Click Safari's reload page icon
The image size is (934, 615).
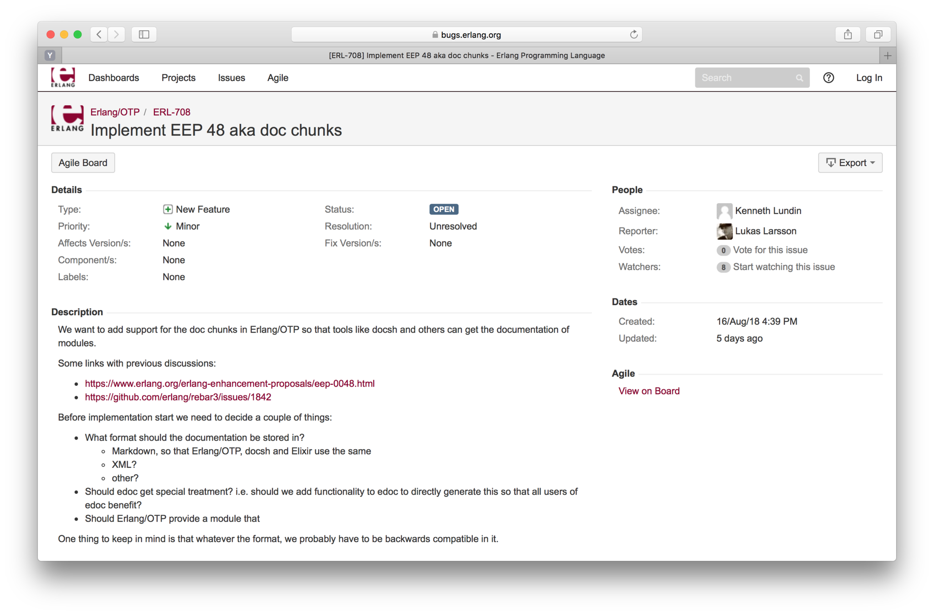(633, 35)
